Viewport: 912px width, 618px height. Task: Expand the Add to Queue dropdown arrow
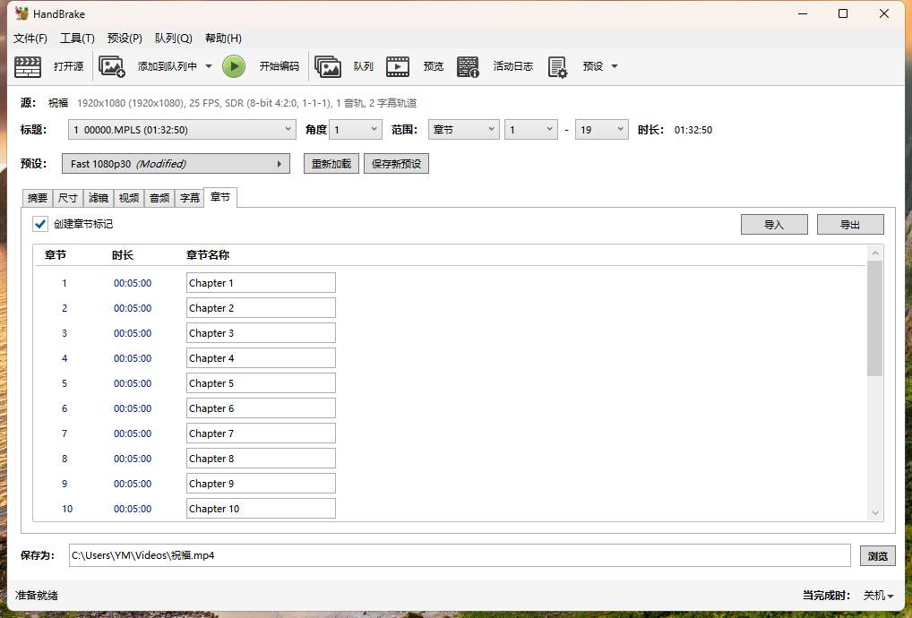(x=209, y=66)
